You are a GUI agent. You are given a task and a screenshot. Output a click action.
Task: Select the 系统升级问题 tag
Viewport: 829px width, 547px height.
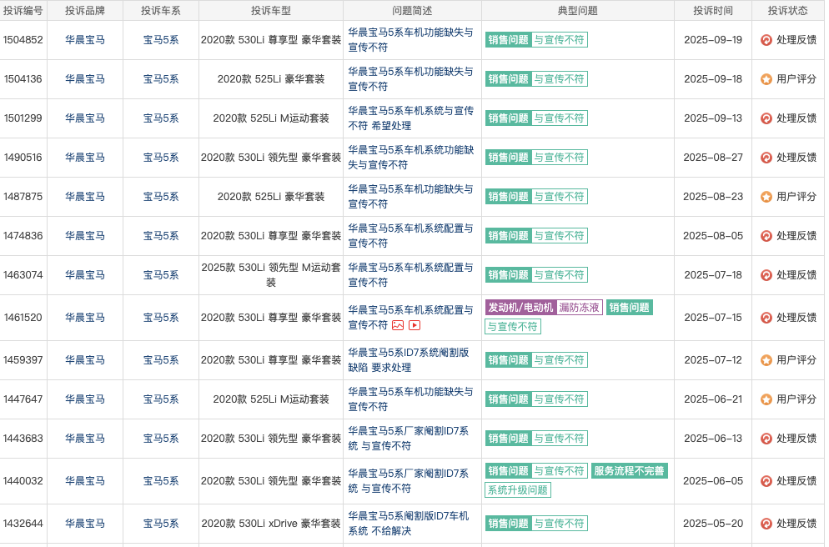[x=518, y=490]
